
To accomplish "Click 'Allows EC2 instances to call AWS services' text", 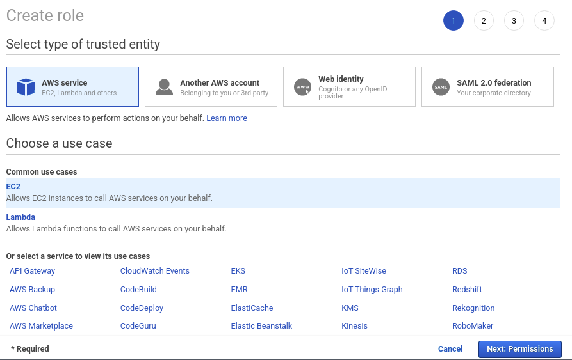I will (x=109, y=198).
